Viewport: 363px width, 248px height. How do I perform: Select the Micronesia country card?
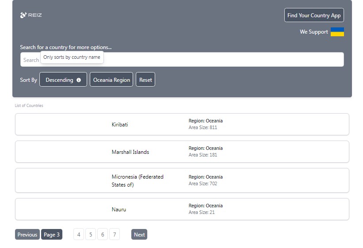(x=182, y=180)
